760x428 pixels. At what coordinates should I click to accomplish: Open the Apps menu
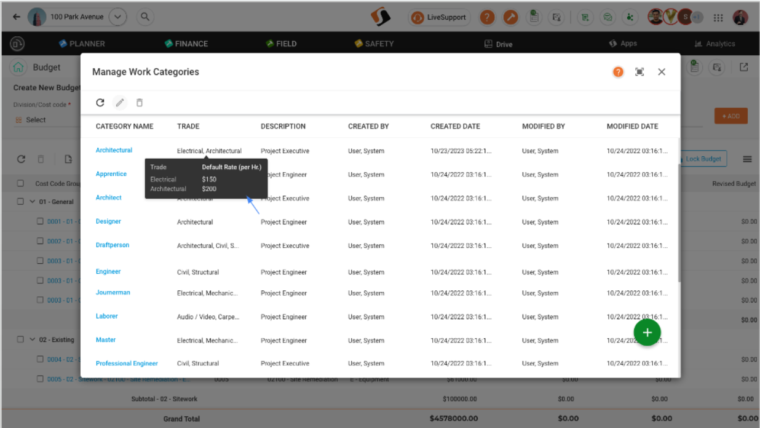pos(623,44)
